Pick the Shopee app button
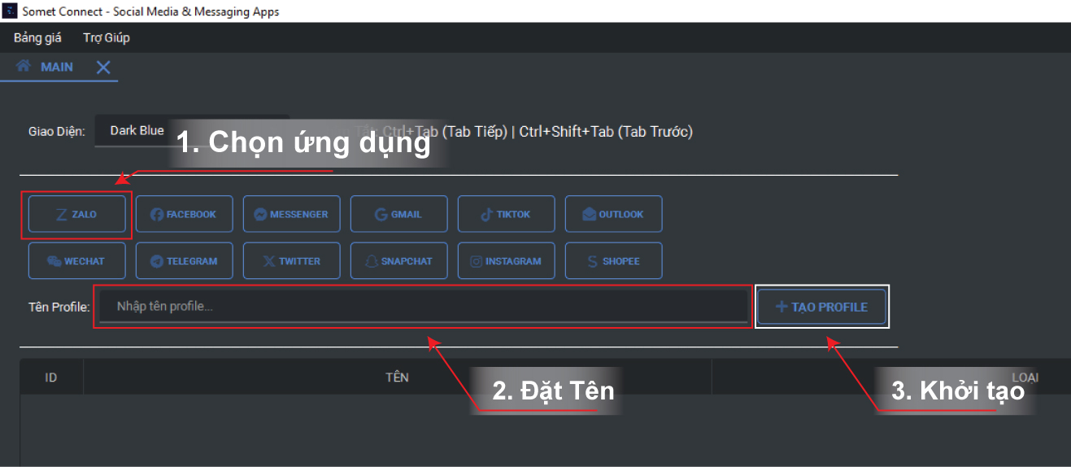Image resolution: width=1071 pixels, height=467 pixels. point(614,261)
